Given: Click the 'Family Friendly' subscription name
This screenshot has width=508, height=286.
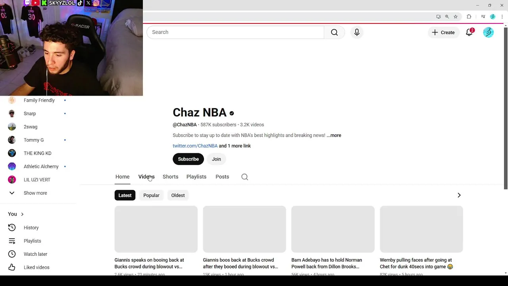Looking at the screenshot, I should 39,100.
